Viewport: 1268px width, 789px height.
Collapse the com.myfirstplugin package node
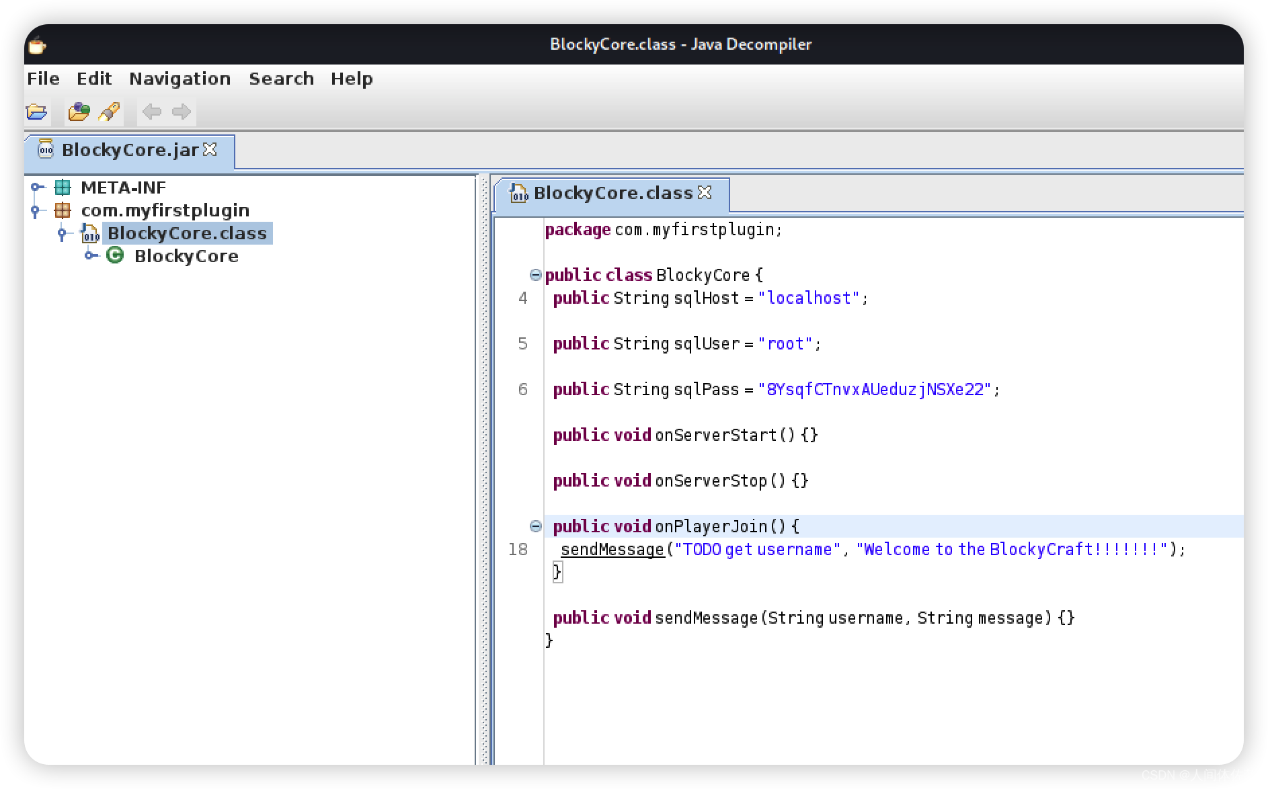click(x=36, y=211)
